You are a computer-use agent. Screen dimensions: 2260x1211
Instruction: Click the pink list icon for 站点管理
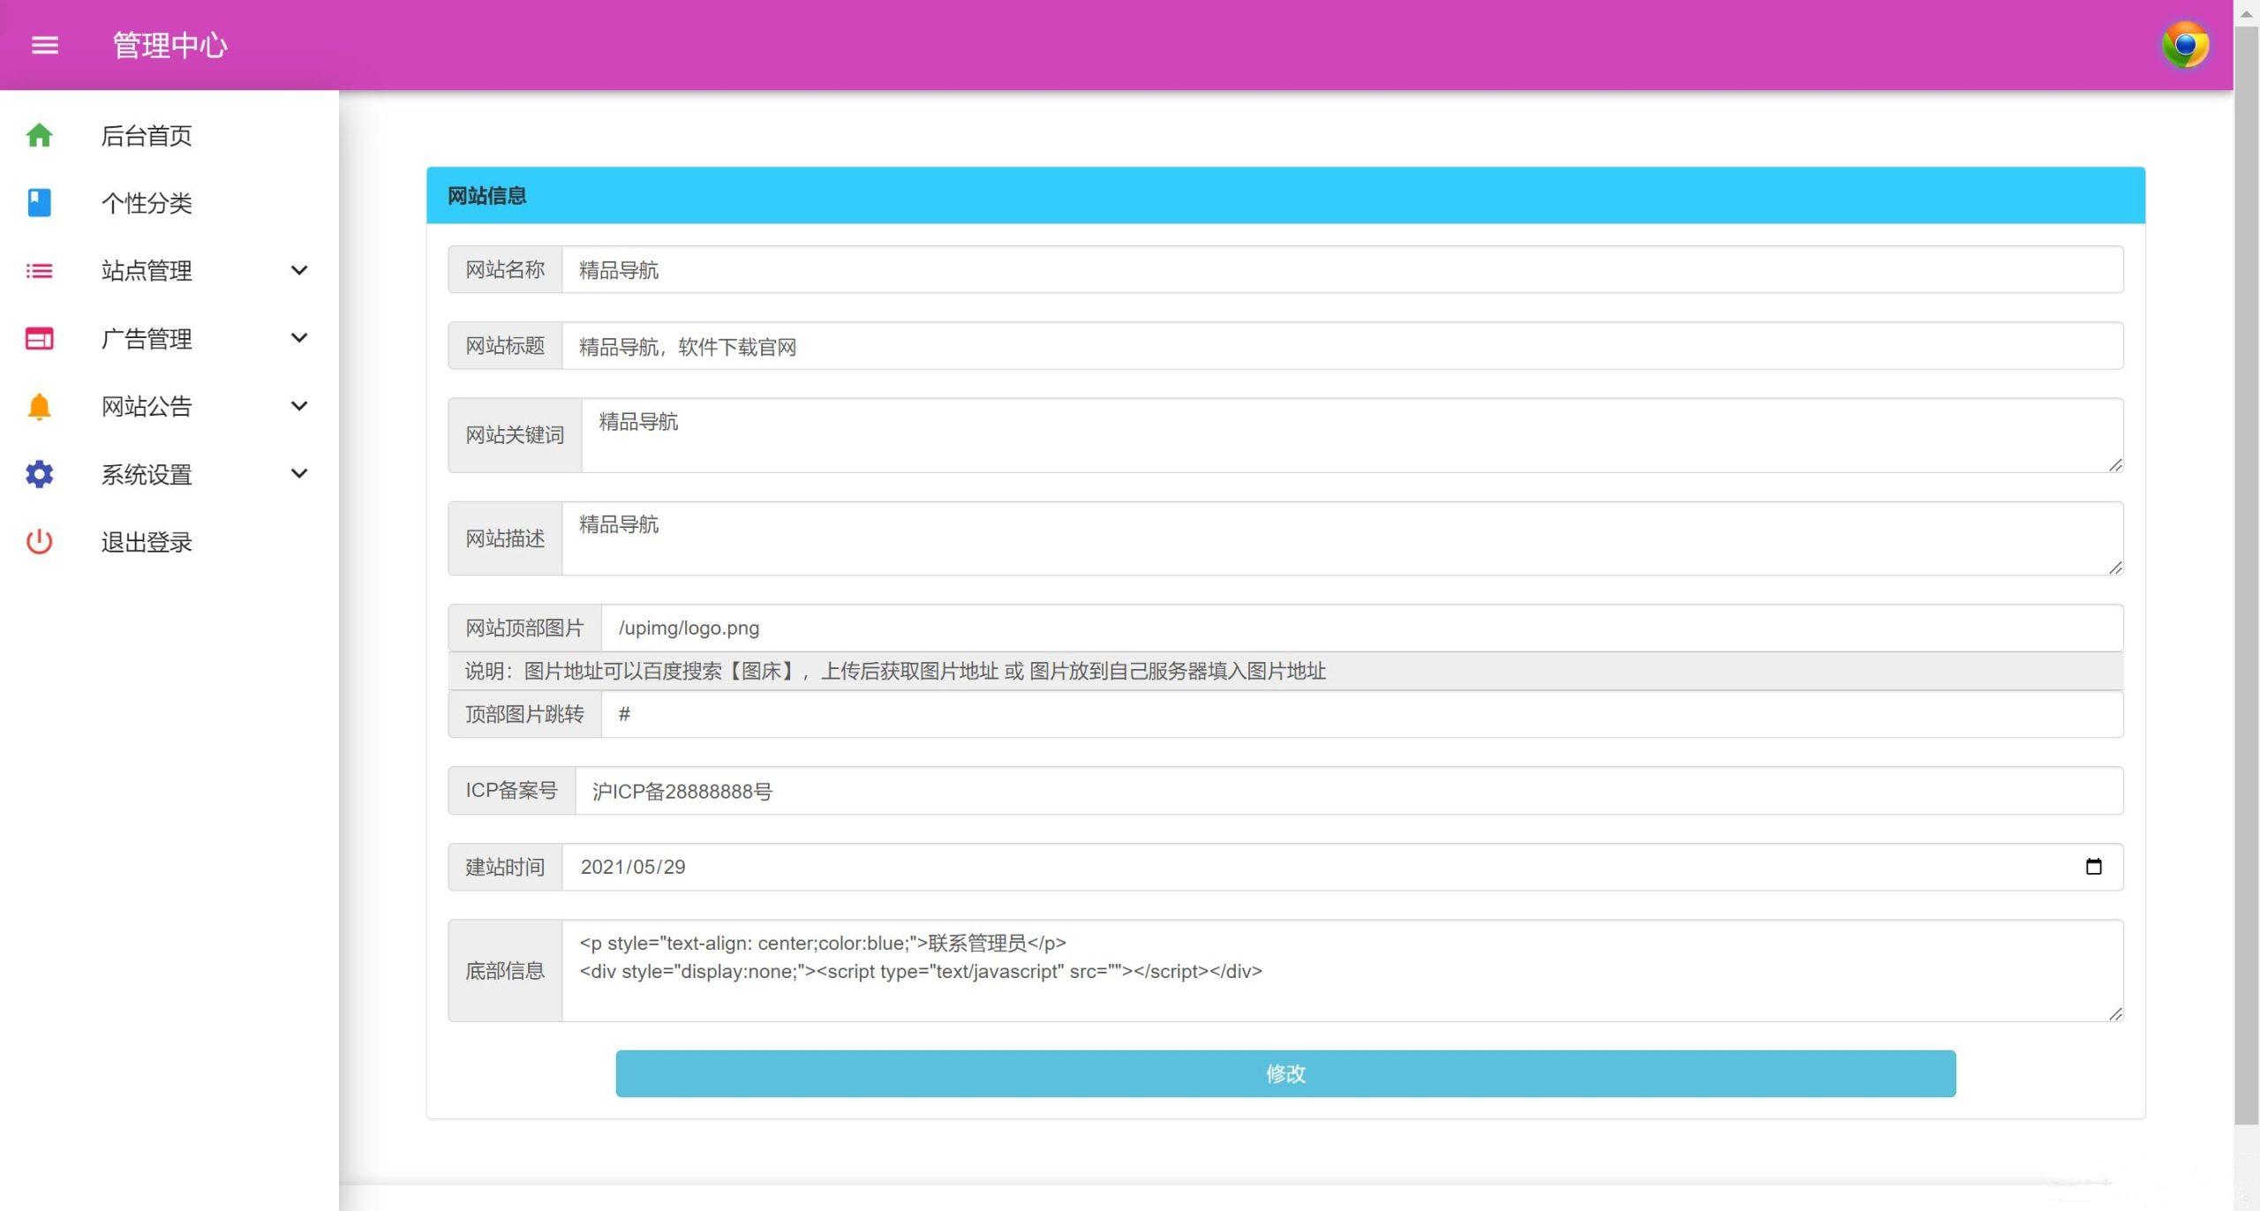click(39, 271)
